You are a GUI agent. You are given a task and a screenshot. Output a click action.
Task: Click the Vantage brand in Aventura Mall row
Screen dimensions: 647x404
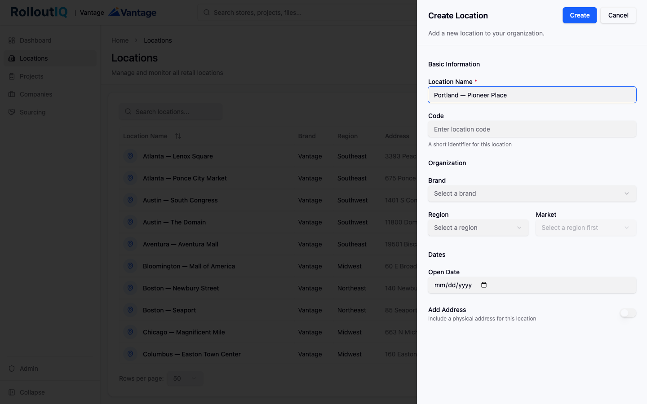pyautogui.click(x=310, y=244)
